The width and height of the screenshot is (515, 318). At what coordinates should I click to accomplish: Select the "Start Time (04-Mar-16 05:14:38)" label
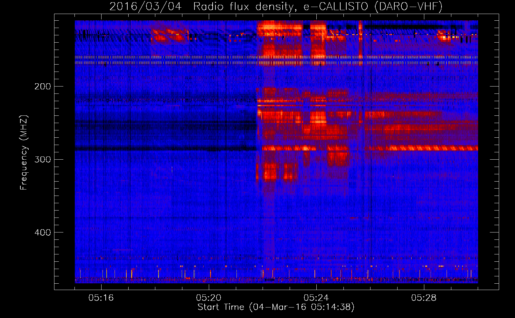coord(276,307)
